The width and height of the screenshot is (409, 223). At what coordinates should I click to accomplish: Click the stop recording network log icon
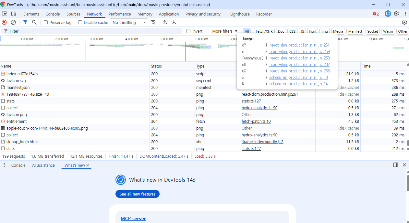[x=4, y=22]
